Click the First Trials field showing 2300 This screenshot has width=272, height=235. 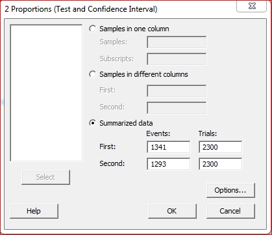(220, 147)
